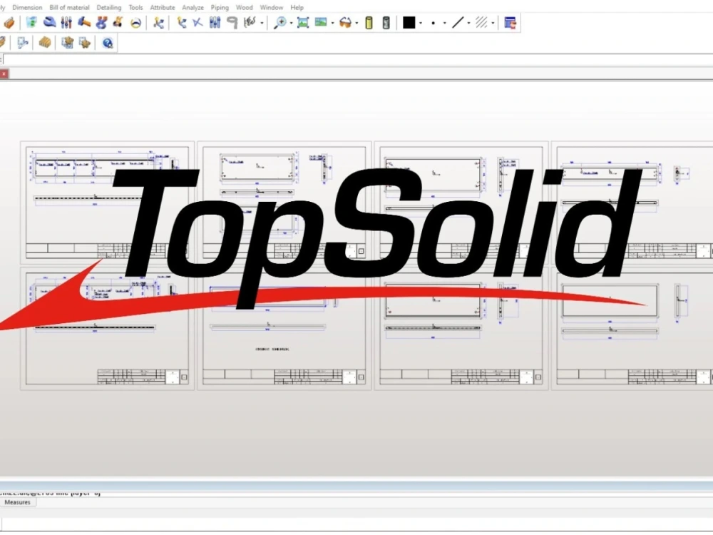Open the hatch pattern dropdown arrow

coord(492,22)
